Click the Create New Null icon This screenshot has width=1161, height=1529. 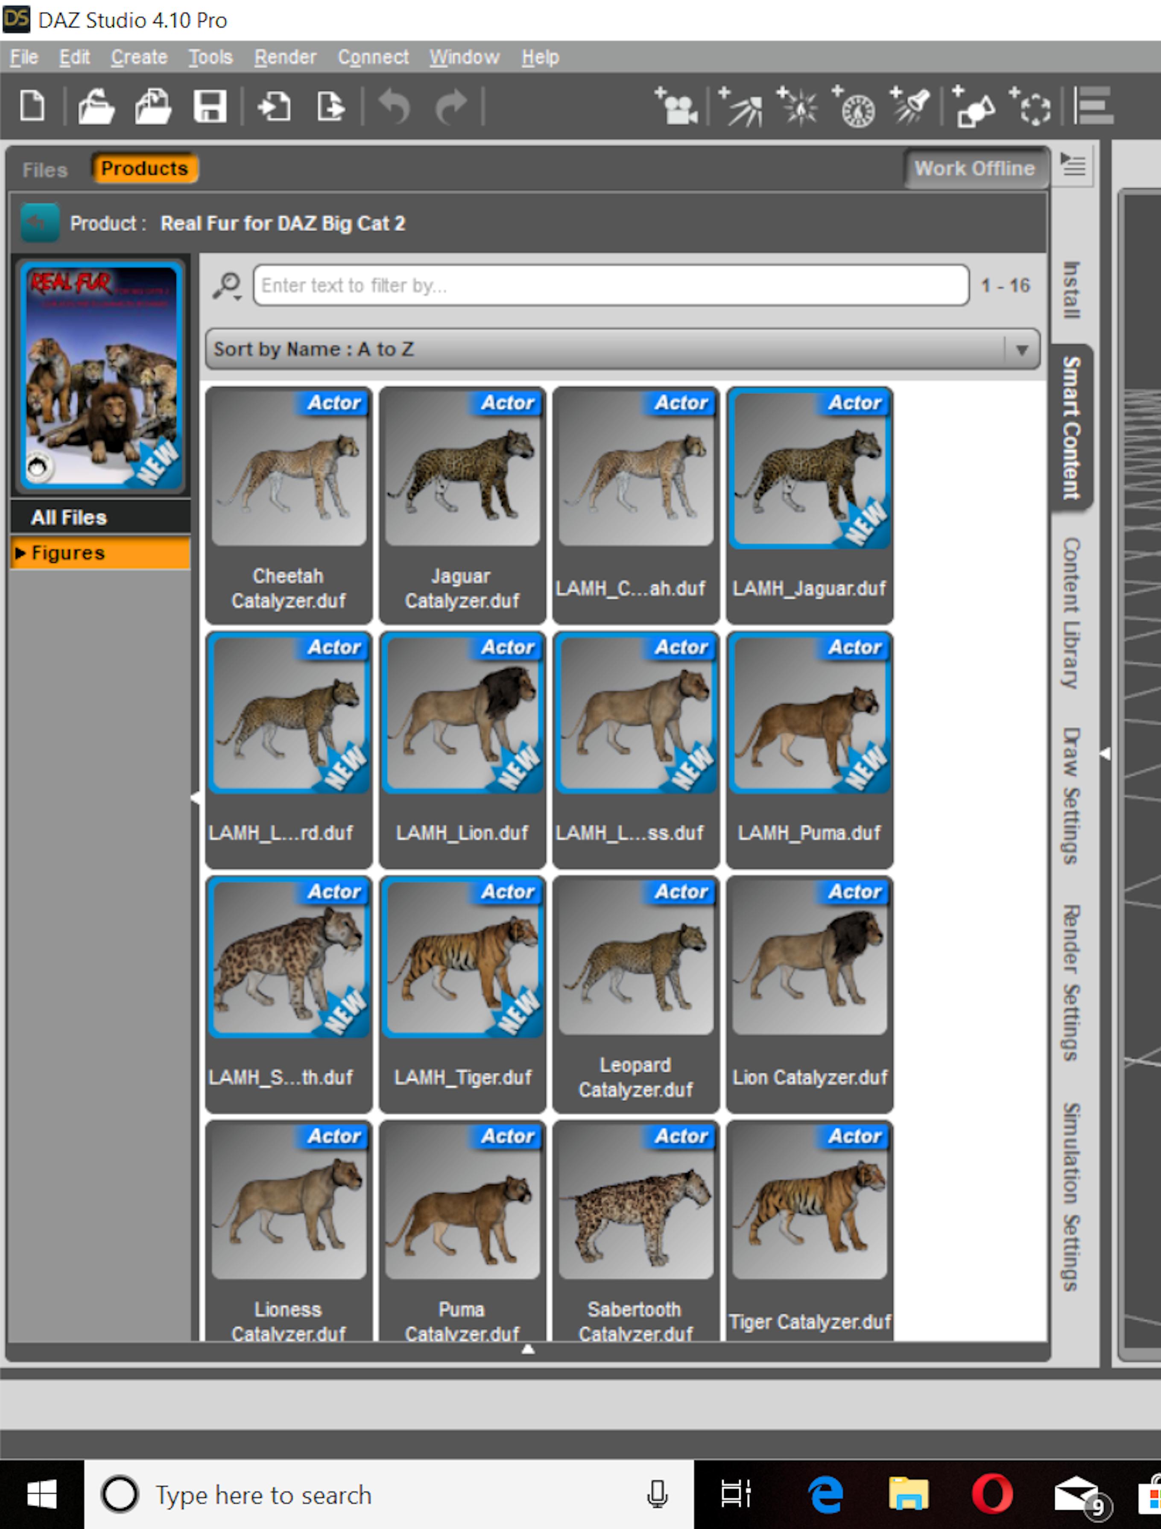(x=1032, y=107)
